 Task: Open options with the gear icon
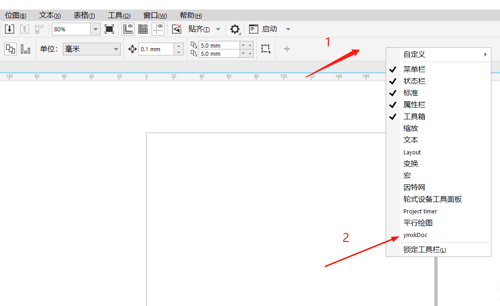pos(235,29)
